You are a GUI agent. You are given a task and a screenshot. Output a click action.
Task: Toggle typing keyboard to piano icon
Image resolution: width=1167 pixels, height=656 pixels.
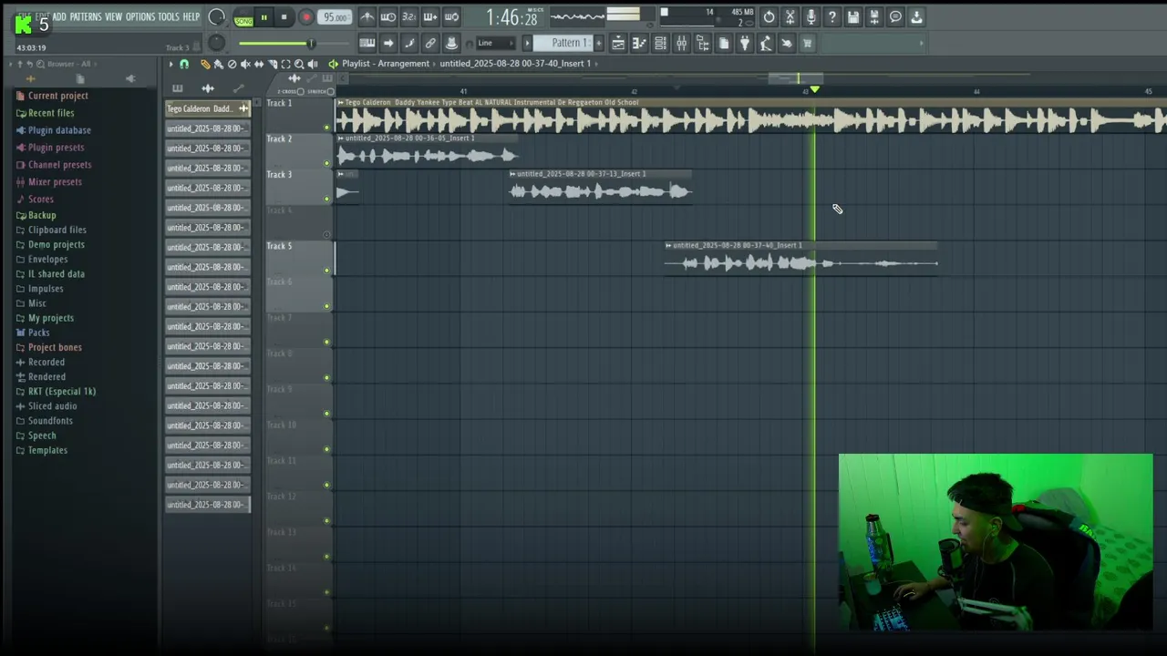pyautogui.click(x=367, y=43)
